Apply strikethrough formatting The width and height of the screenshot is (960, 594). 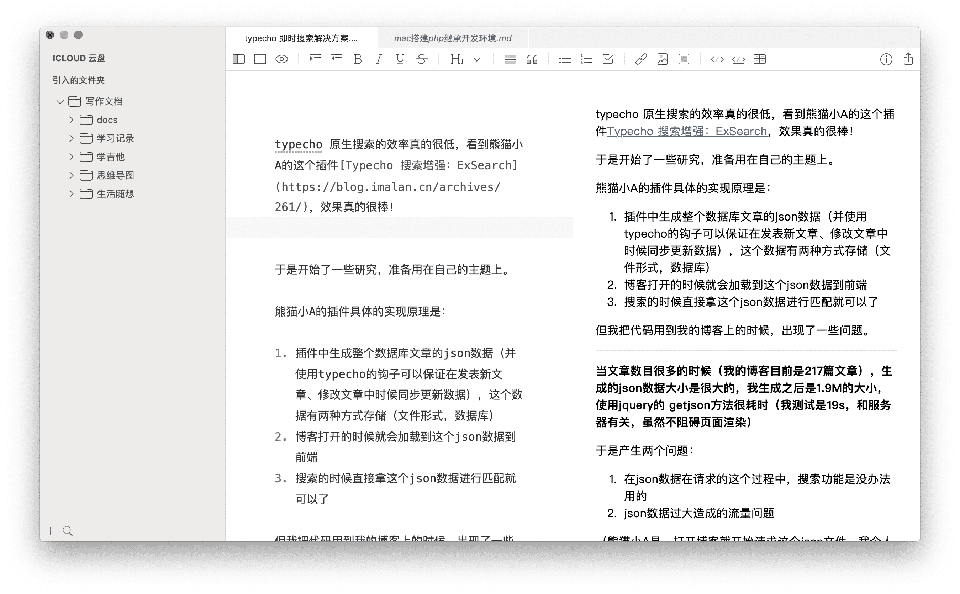422,59
